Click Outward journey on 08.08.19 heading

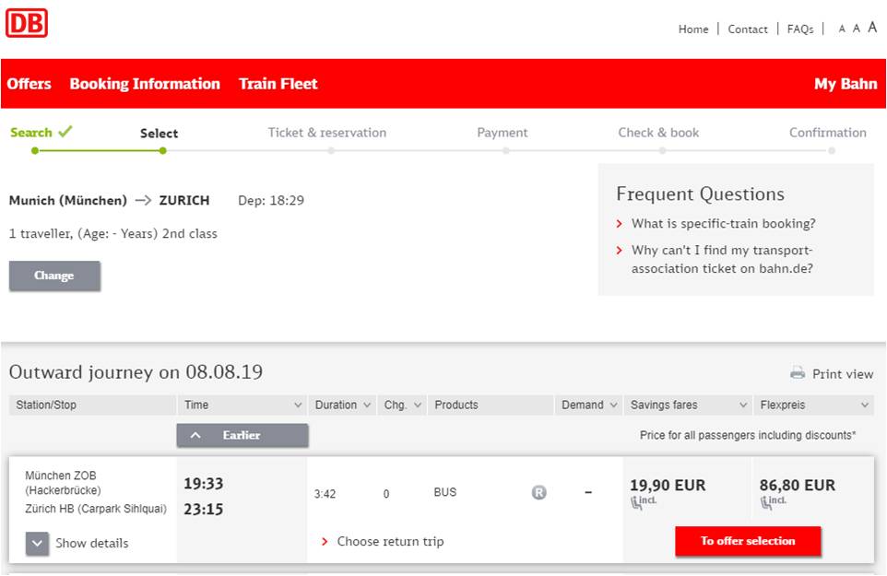pos(136,372)
